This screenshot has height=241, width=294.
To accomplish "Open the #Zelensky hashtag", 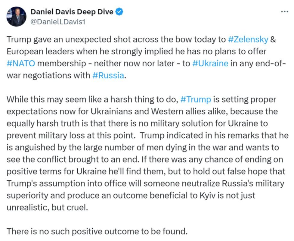I will click(248, 39).
